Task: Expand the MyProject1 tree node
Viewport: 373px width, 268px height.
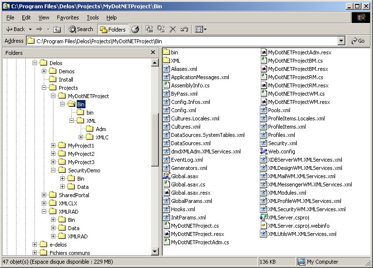Action: [53, 146]
